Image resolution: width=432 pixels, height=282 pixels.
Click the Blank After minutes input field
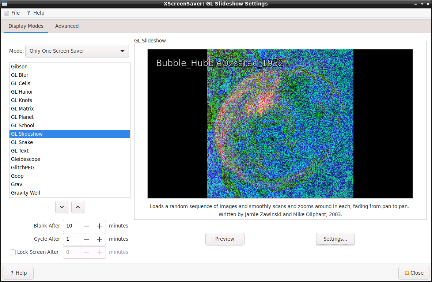point(71,226)
